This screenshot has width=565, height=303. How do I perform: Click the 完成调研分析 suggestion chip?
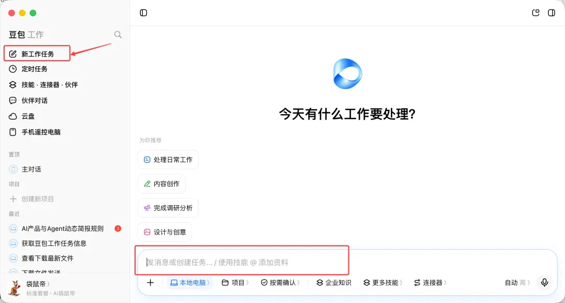coord(168,208)
